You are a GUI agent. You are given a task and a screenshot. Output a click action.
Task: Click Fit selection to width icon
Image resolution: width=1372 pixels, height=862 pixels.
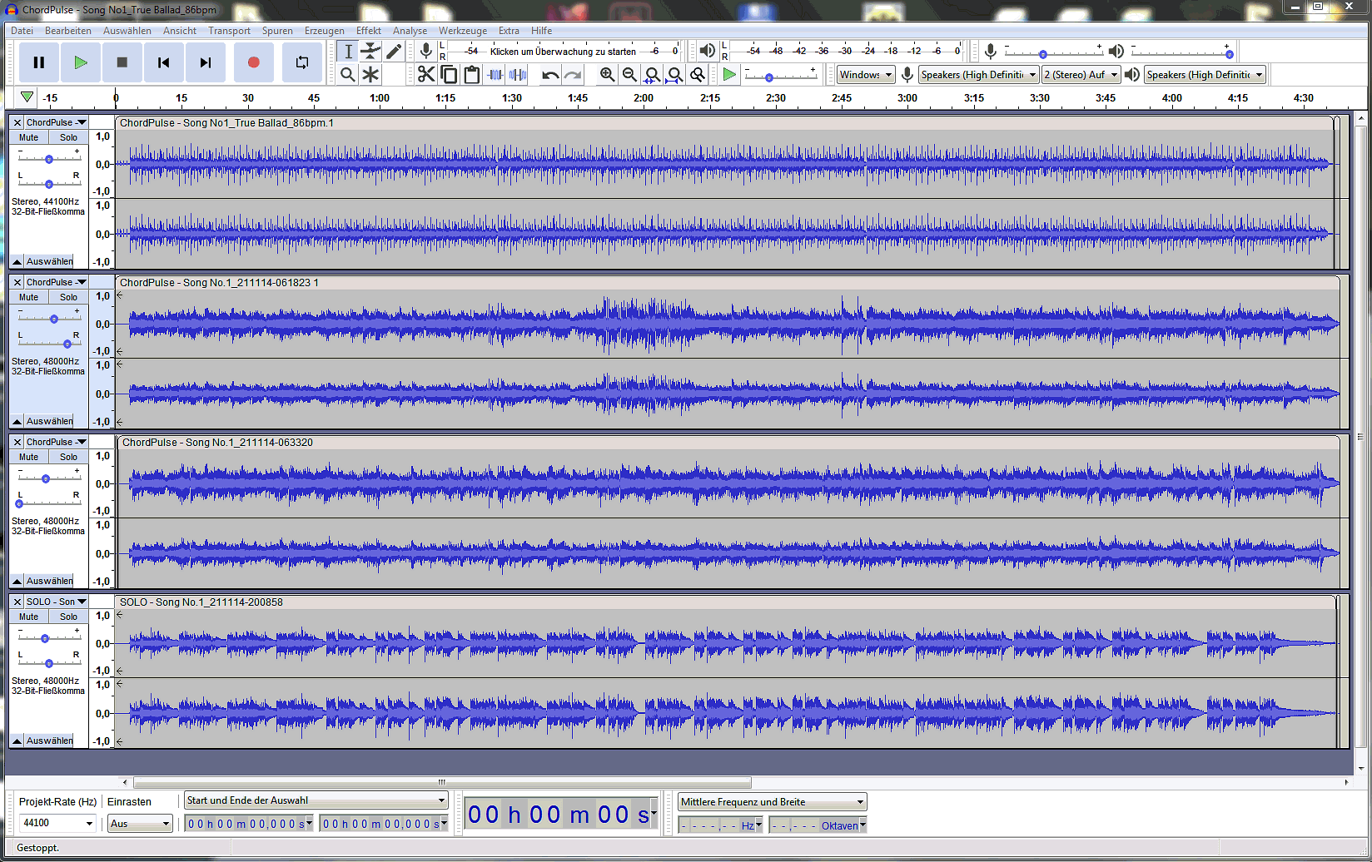(x=653, y=75)
